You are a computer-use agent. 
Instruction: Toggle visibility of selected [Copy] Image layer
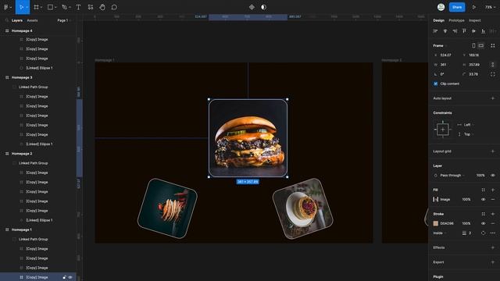(x=70, y=278)
